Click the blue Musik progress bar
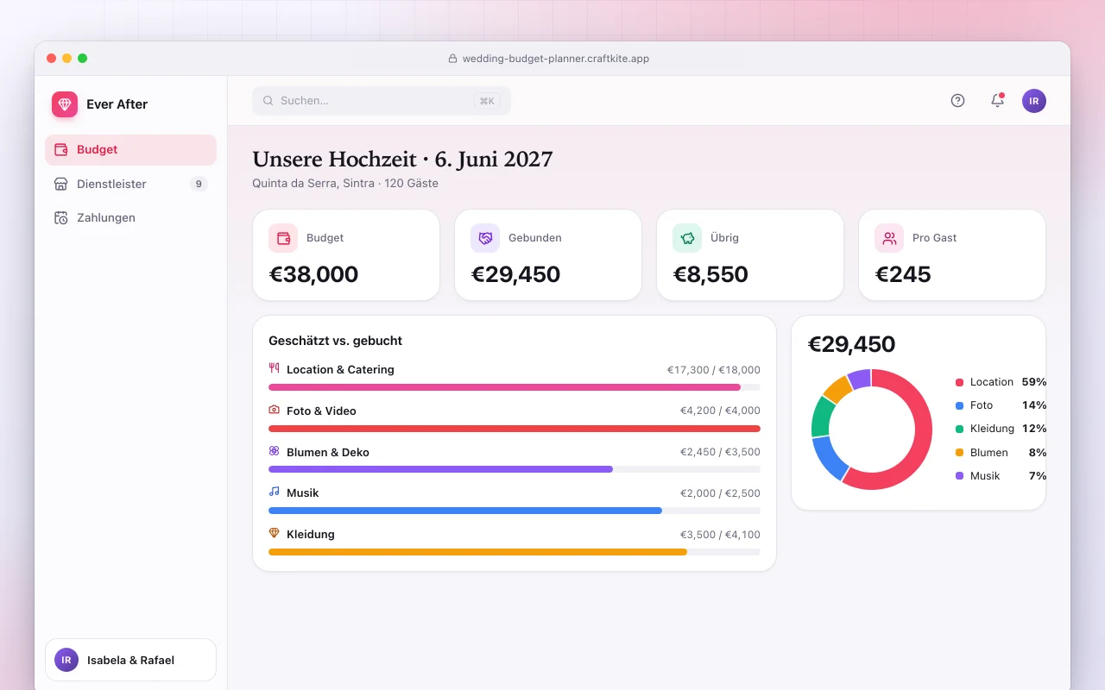This screenshot has width=1105, height=690. 465,511
